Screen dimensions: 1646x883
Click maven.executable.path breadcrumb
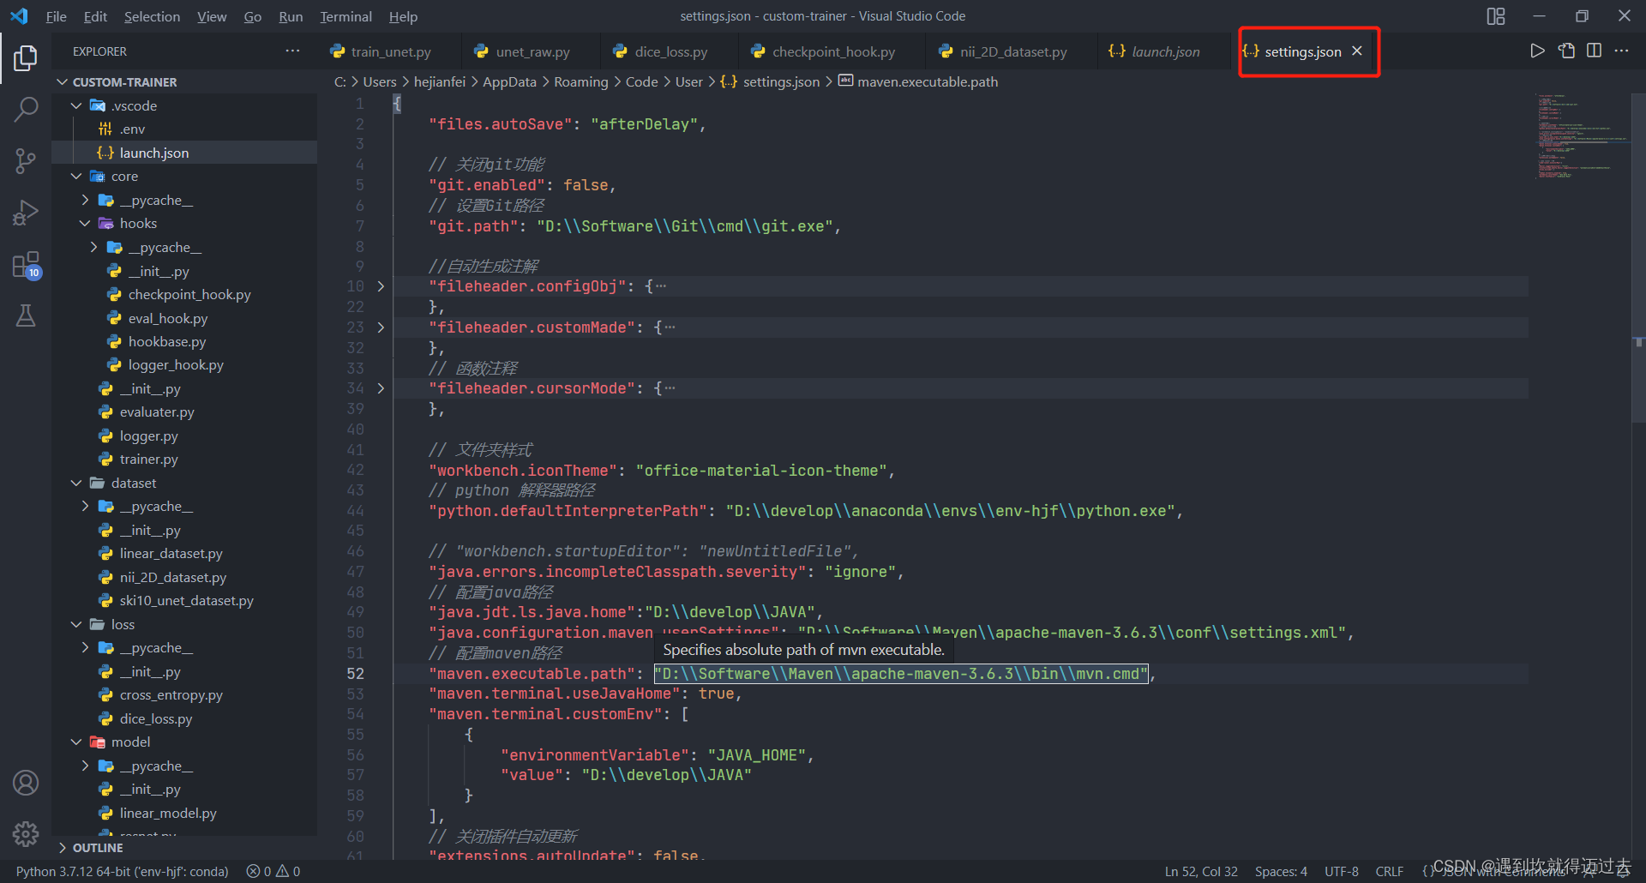(917, 82)
